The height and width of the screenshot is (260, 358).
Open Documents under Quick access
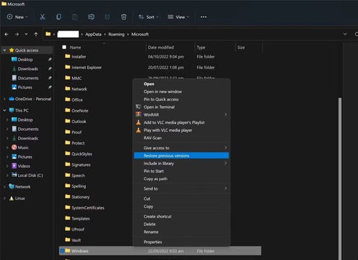coord(28,78)
